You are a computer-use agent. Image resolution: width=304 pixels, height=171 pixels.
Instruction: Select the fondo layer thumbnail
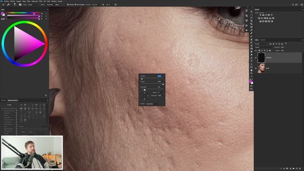[x=261, y=68]
